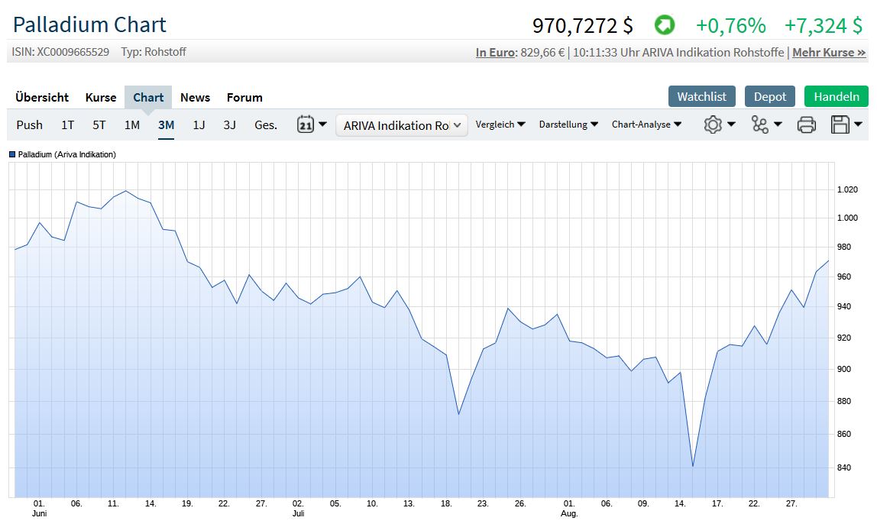Click the Watchlist button
Viewport: 877px width, 524px height.
point(702,96)
